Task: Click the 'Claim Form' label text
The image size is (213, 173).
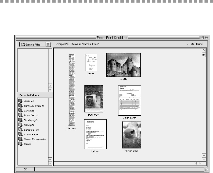Action: pos(129,118)
